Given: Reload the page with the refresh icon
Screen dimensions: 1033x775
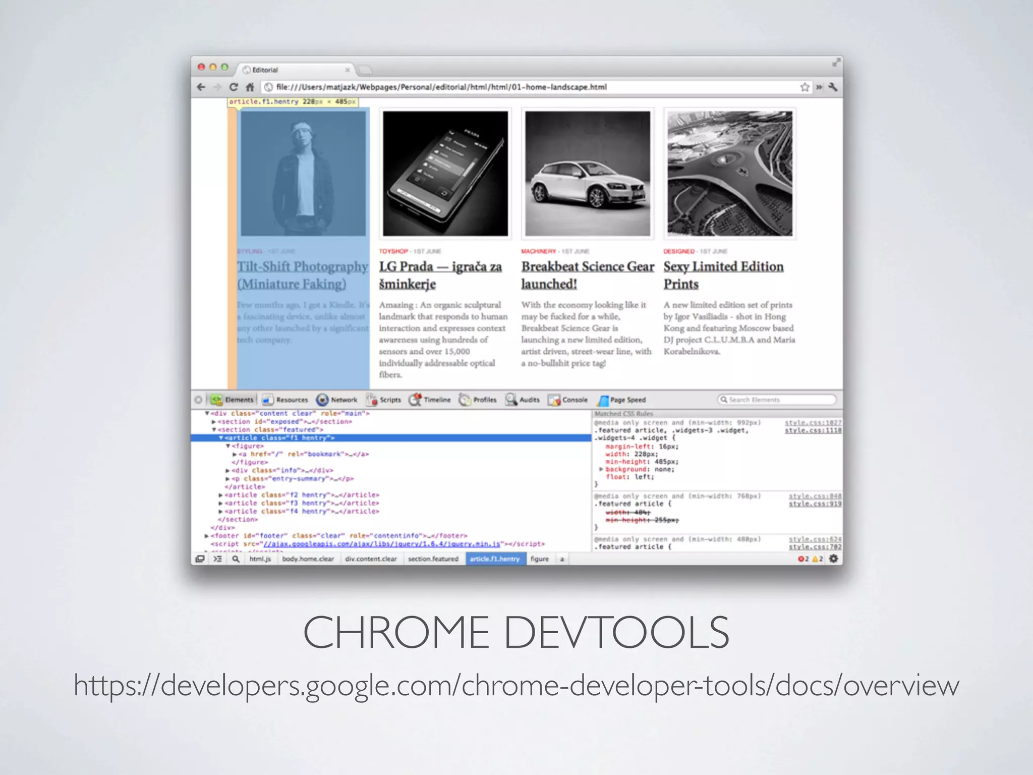Looking at the screenshot, I should (x=234, y=87).
